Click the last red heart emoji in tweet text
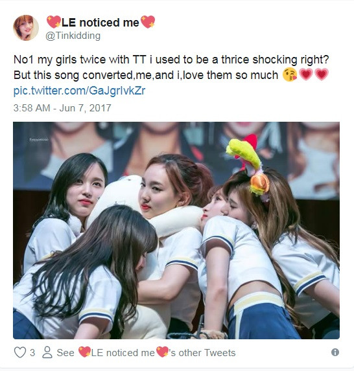The width and height of the screenshot is (354, 371). [x=322, y=74]
